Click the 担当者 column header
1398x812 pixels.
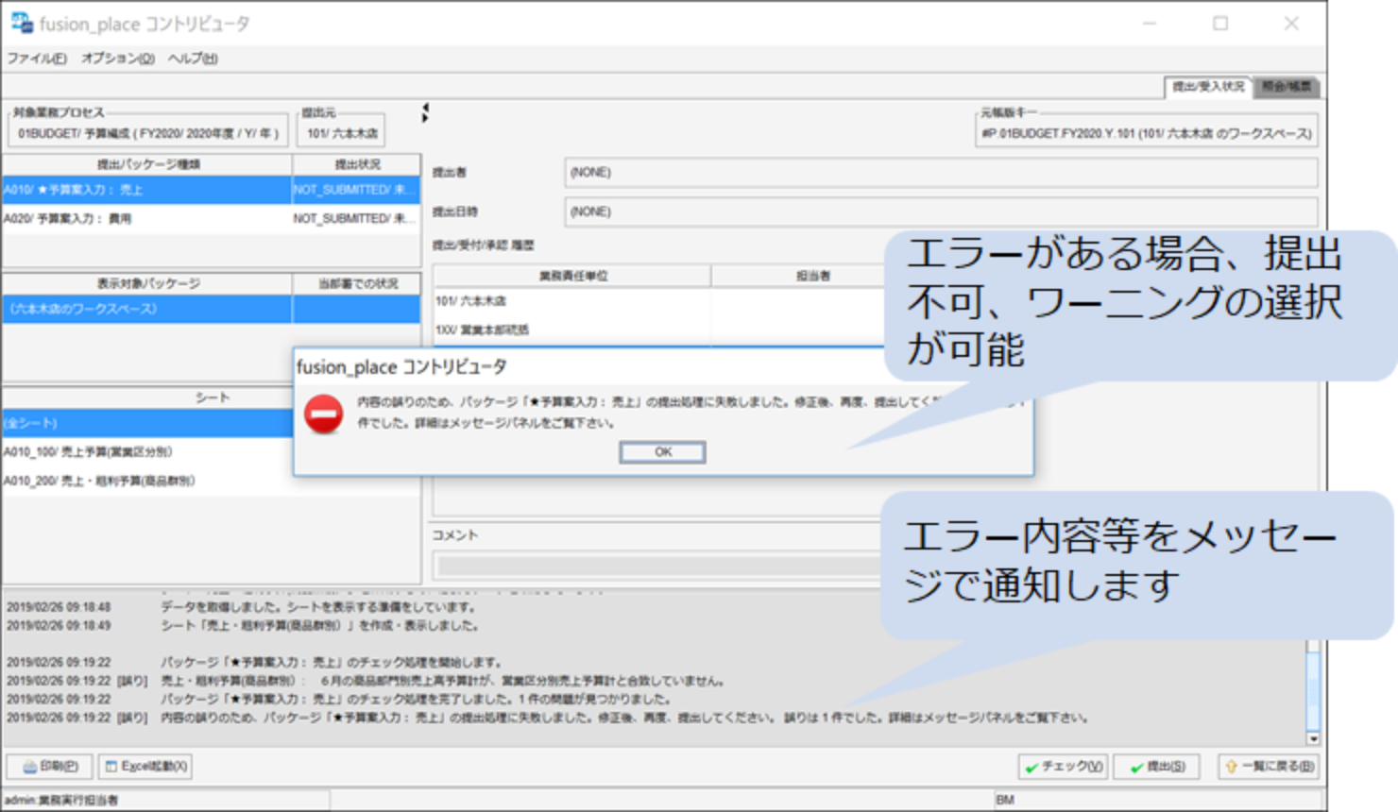[812, 276]
